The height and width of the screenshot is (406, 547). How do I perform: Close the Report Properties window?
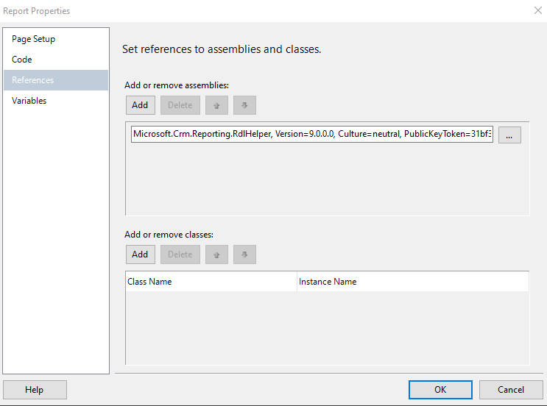[x=535, y=11]
